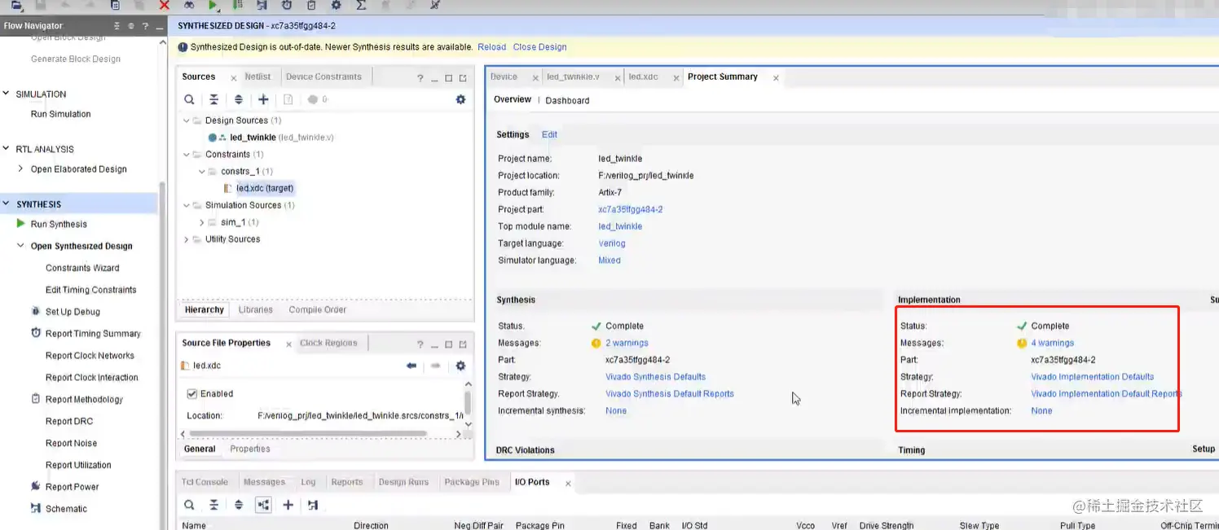Click the Package Pin column header

[539, 525]
